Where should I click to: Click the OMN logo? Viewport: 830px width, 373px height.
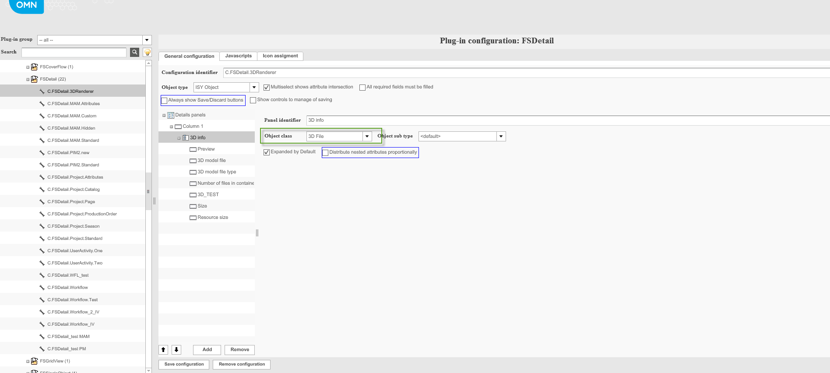coord(27,6)
